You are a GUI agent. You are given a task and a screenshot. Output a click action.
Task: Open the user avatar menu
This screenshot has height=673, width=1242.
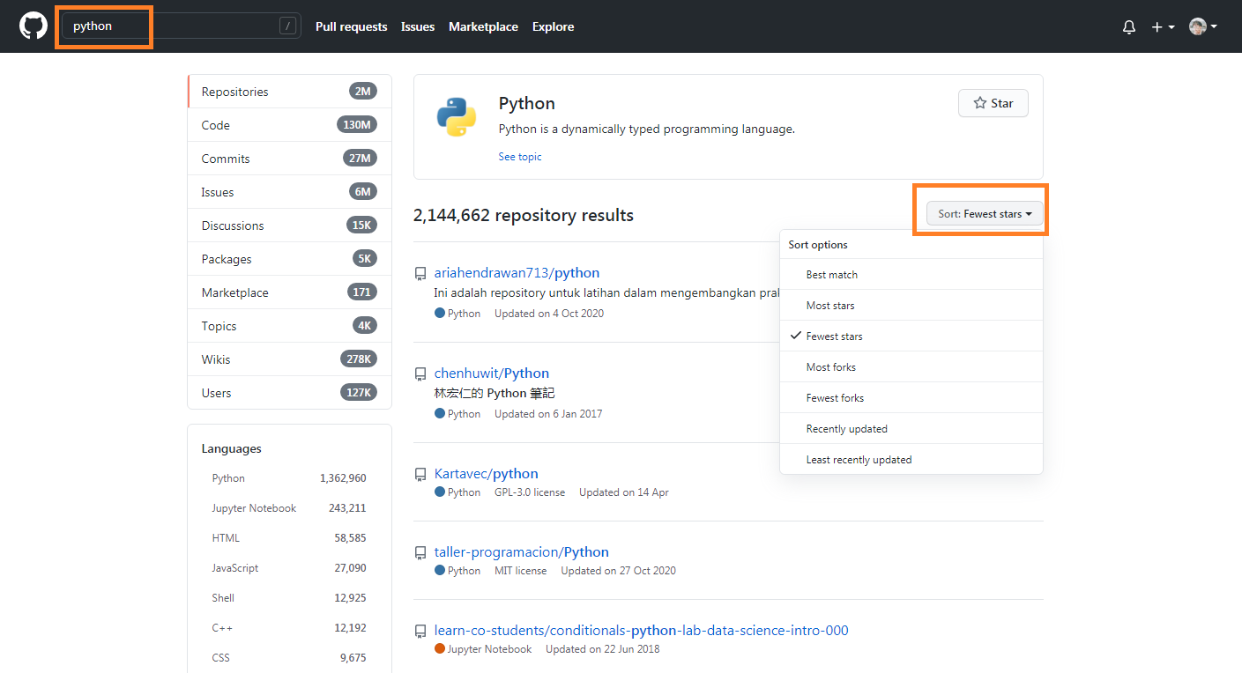1203,26
